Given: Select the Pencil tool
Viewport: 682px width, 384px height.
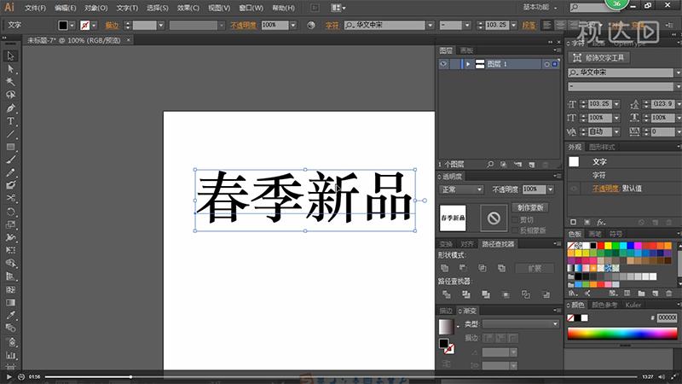Looking at the screenshot, I should pos(10,172).
